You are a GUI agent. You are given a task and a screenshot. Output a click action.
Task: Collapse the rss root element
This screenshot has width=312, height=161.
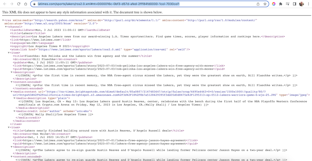(x=3, y=20)
